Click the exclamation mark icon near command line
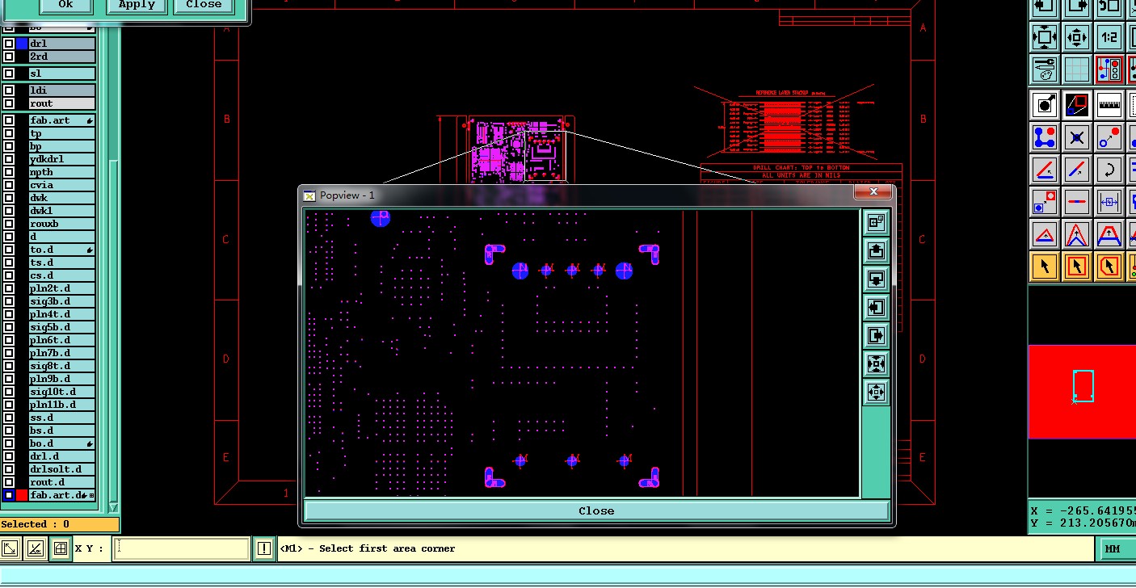This screenshot has width=1136, height=588. click(264, 549)
